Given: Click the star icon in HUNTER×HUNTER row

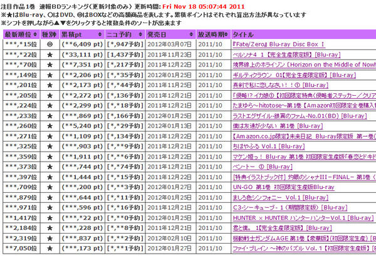Looking at the screenshot, I should pos(50,218).
